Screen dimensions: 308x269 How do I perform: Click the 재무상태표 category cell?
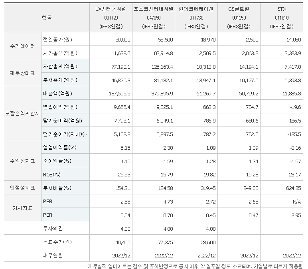(x=23, y=73)
